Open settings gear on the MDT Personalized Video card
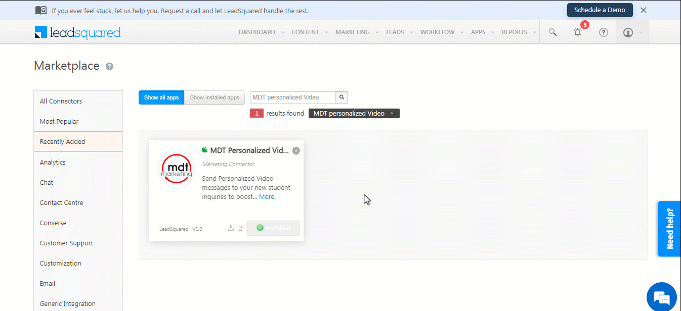This screenshot has height=311, width=681. point(296,150)
